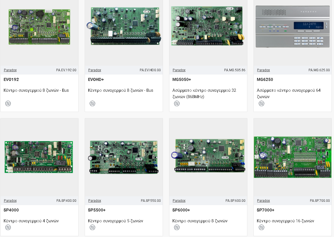Click description 'Κέντρο συναγερμού 16 ζωνών'

(286, 221)
